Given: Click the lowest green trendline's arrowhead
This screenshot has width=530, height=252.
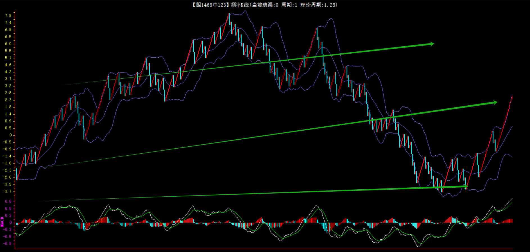Looking at the screenshot, I should [x=465, y=186].
